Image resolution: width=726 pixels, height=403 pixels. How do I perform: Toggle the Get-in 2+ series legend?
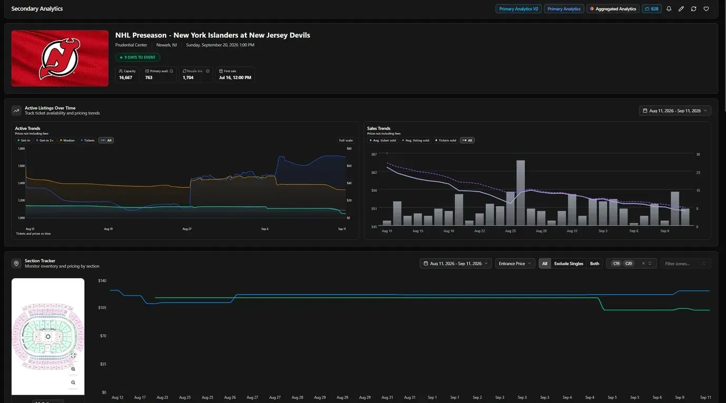click(x=45, y=140)
